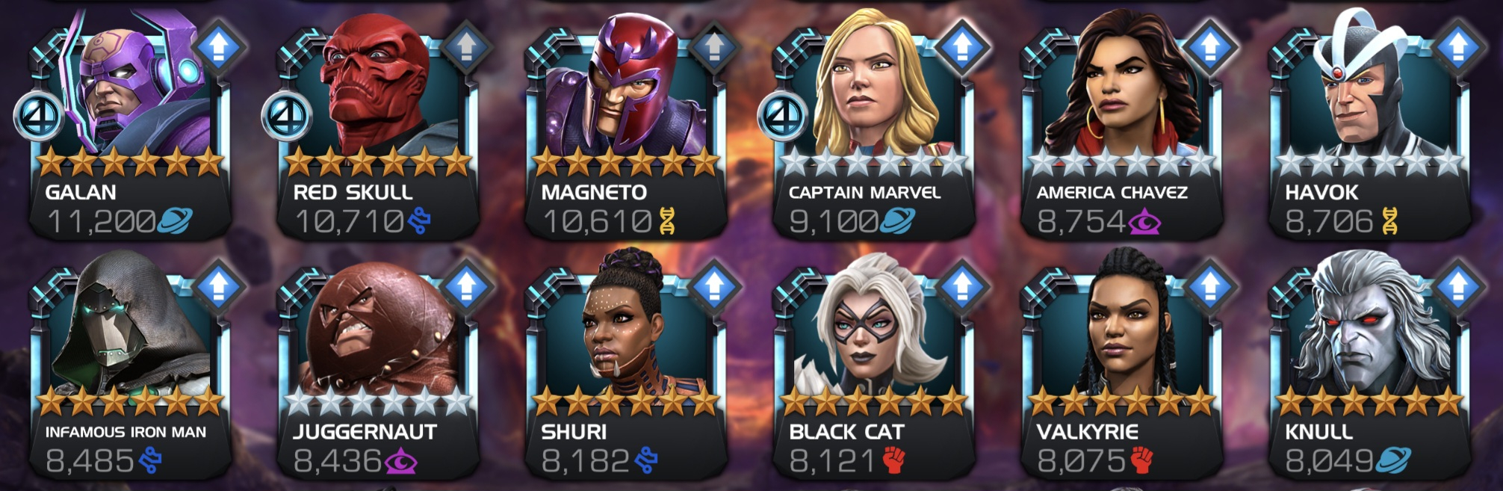The image size is (1503, 491).
Task: Click Knull's cosmic class planet icon
Action: point(1393,460)
